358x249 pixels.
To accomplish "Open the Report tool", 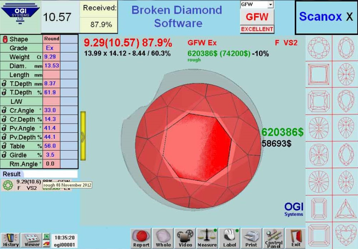I will tap(141, 238).
